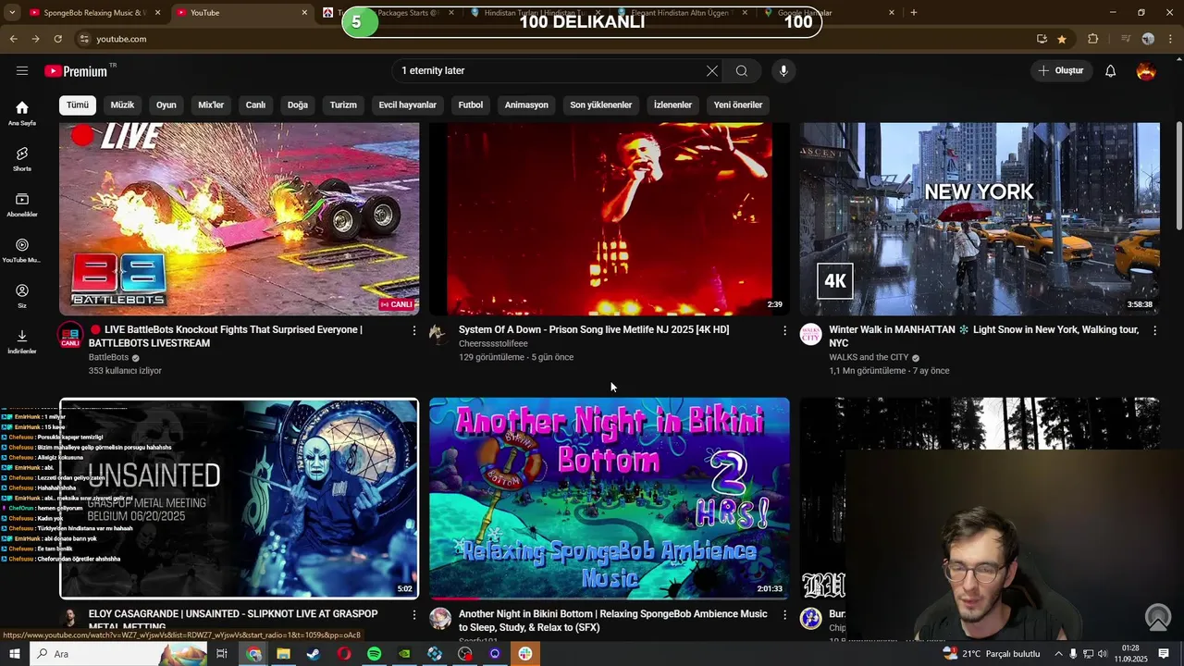Select the Turizm filter chip
This screenshot has width=1184, height=666.
pyautogui.click(x=343, y=105)
